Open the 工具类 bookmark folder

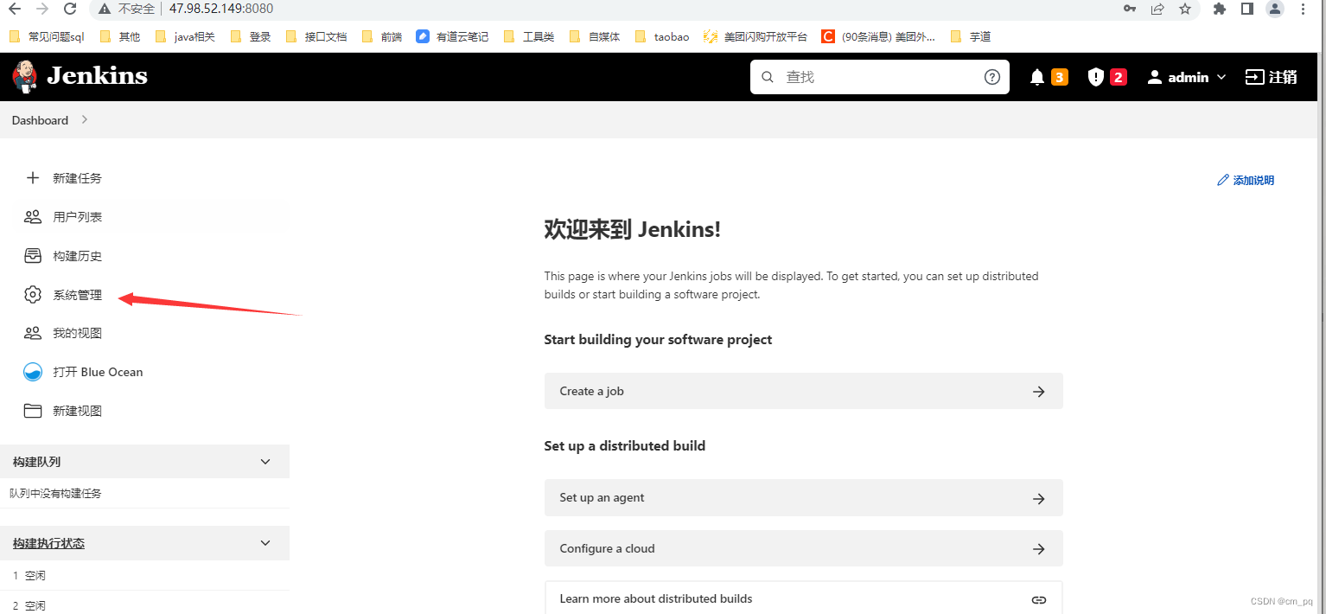coord(528,36)
